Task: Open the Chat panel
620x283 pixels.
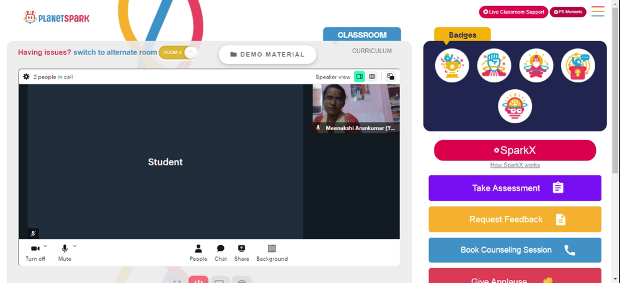Action: tap(221, 253)
